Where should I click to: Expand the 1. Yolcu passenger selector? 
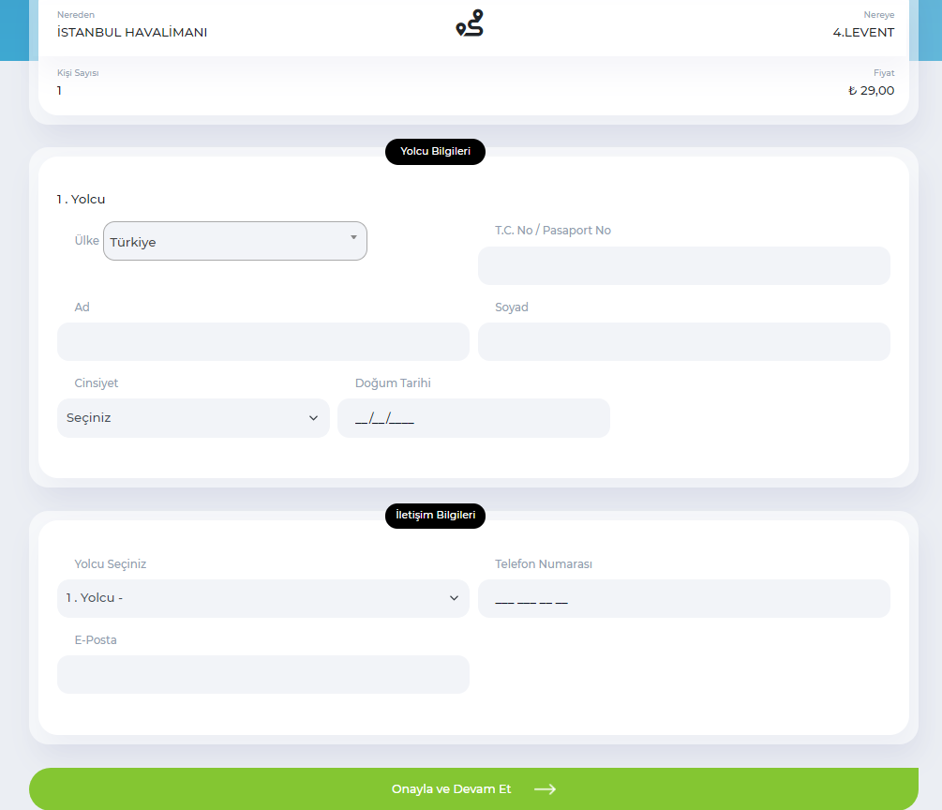(263, 598)
